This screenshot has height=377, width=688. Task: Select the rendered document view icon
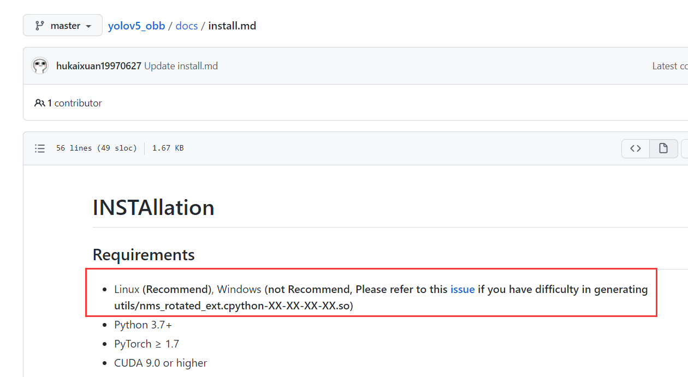tap(663, 148)
